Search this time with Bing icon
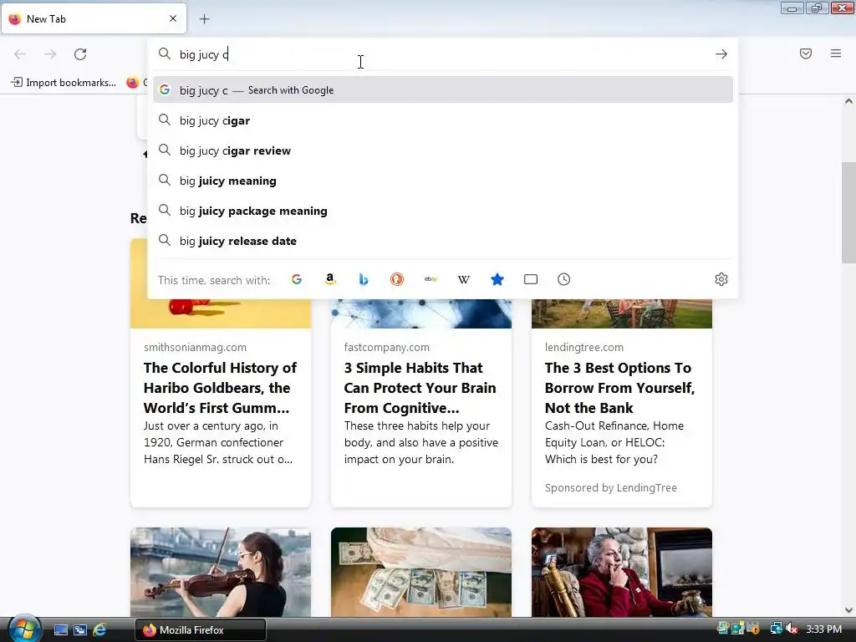Screen dimensions: 856x642 (364, 279)
